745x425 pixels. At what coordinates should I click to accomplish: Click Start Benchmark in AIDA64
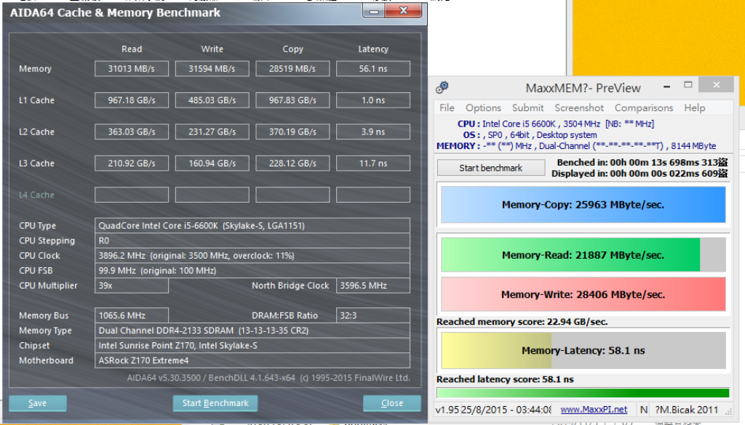(x=215, y=403)
